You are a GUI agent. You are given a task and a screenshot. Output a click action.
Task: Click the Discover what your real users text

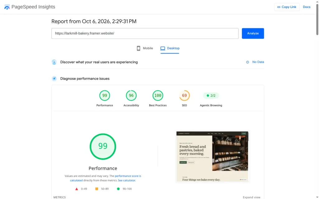pos(99,62)
